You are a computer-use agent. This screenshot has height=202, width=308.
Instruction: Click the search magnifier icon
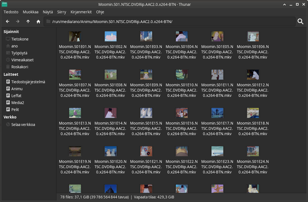(x=300, y=21)
